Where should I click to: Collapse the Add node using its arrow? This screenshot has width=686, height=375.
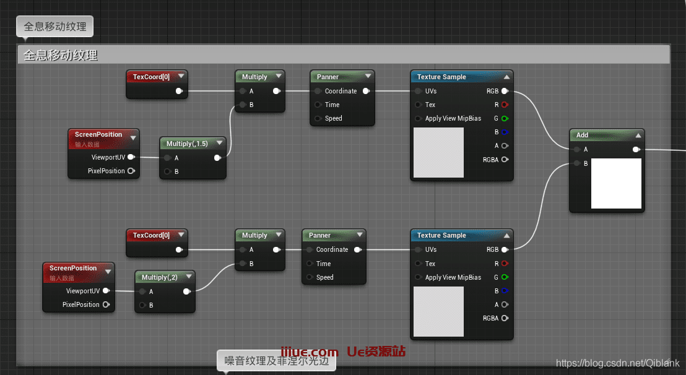[638, 135]
